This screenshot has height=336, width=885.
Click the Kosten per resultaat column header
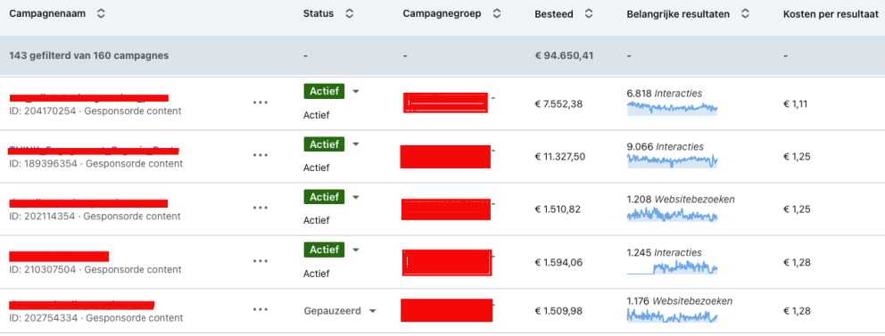click(x=829, y=14)
